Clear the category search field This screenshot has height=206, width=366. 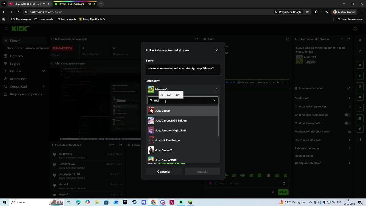pos(214,100)
